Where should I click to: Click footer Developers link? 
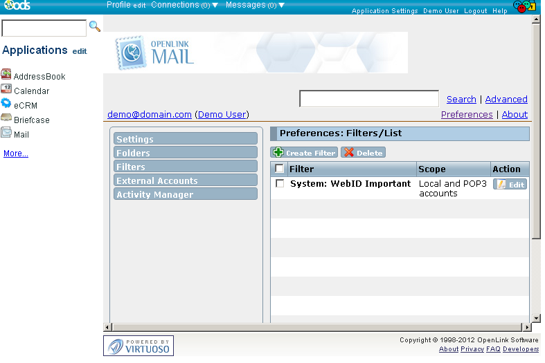[x=521, y=349]
